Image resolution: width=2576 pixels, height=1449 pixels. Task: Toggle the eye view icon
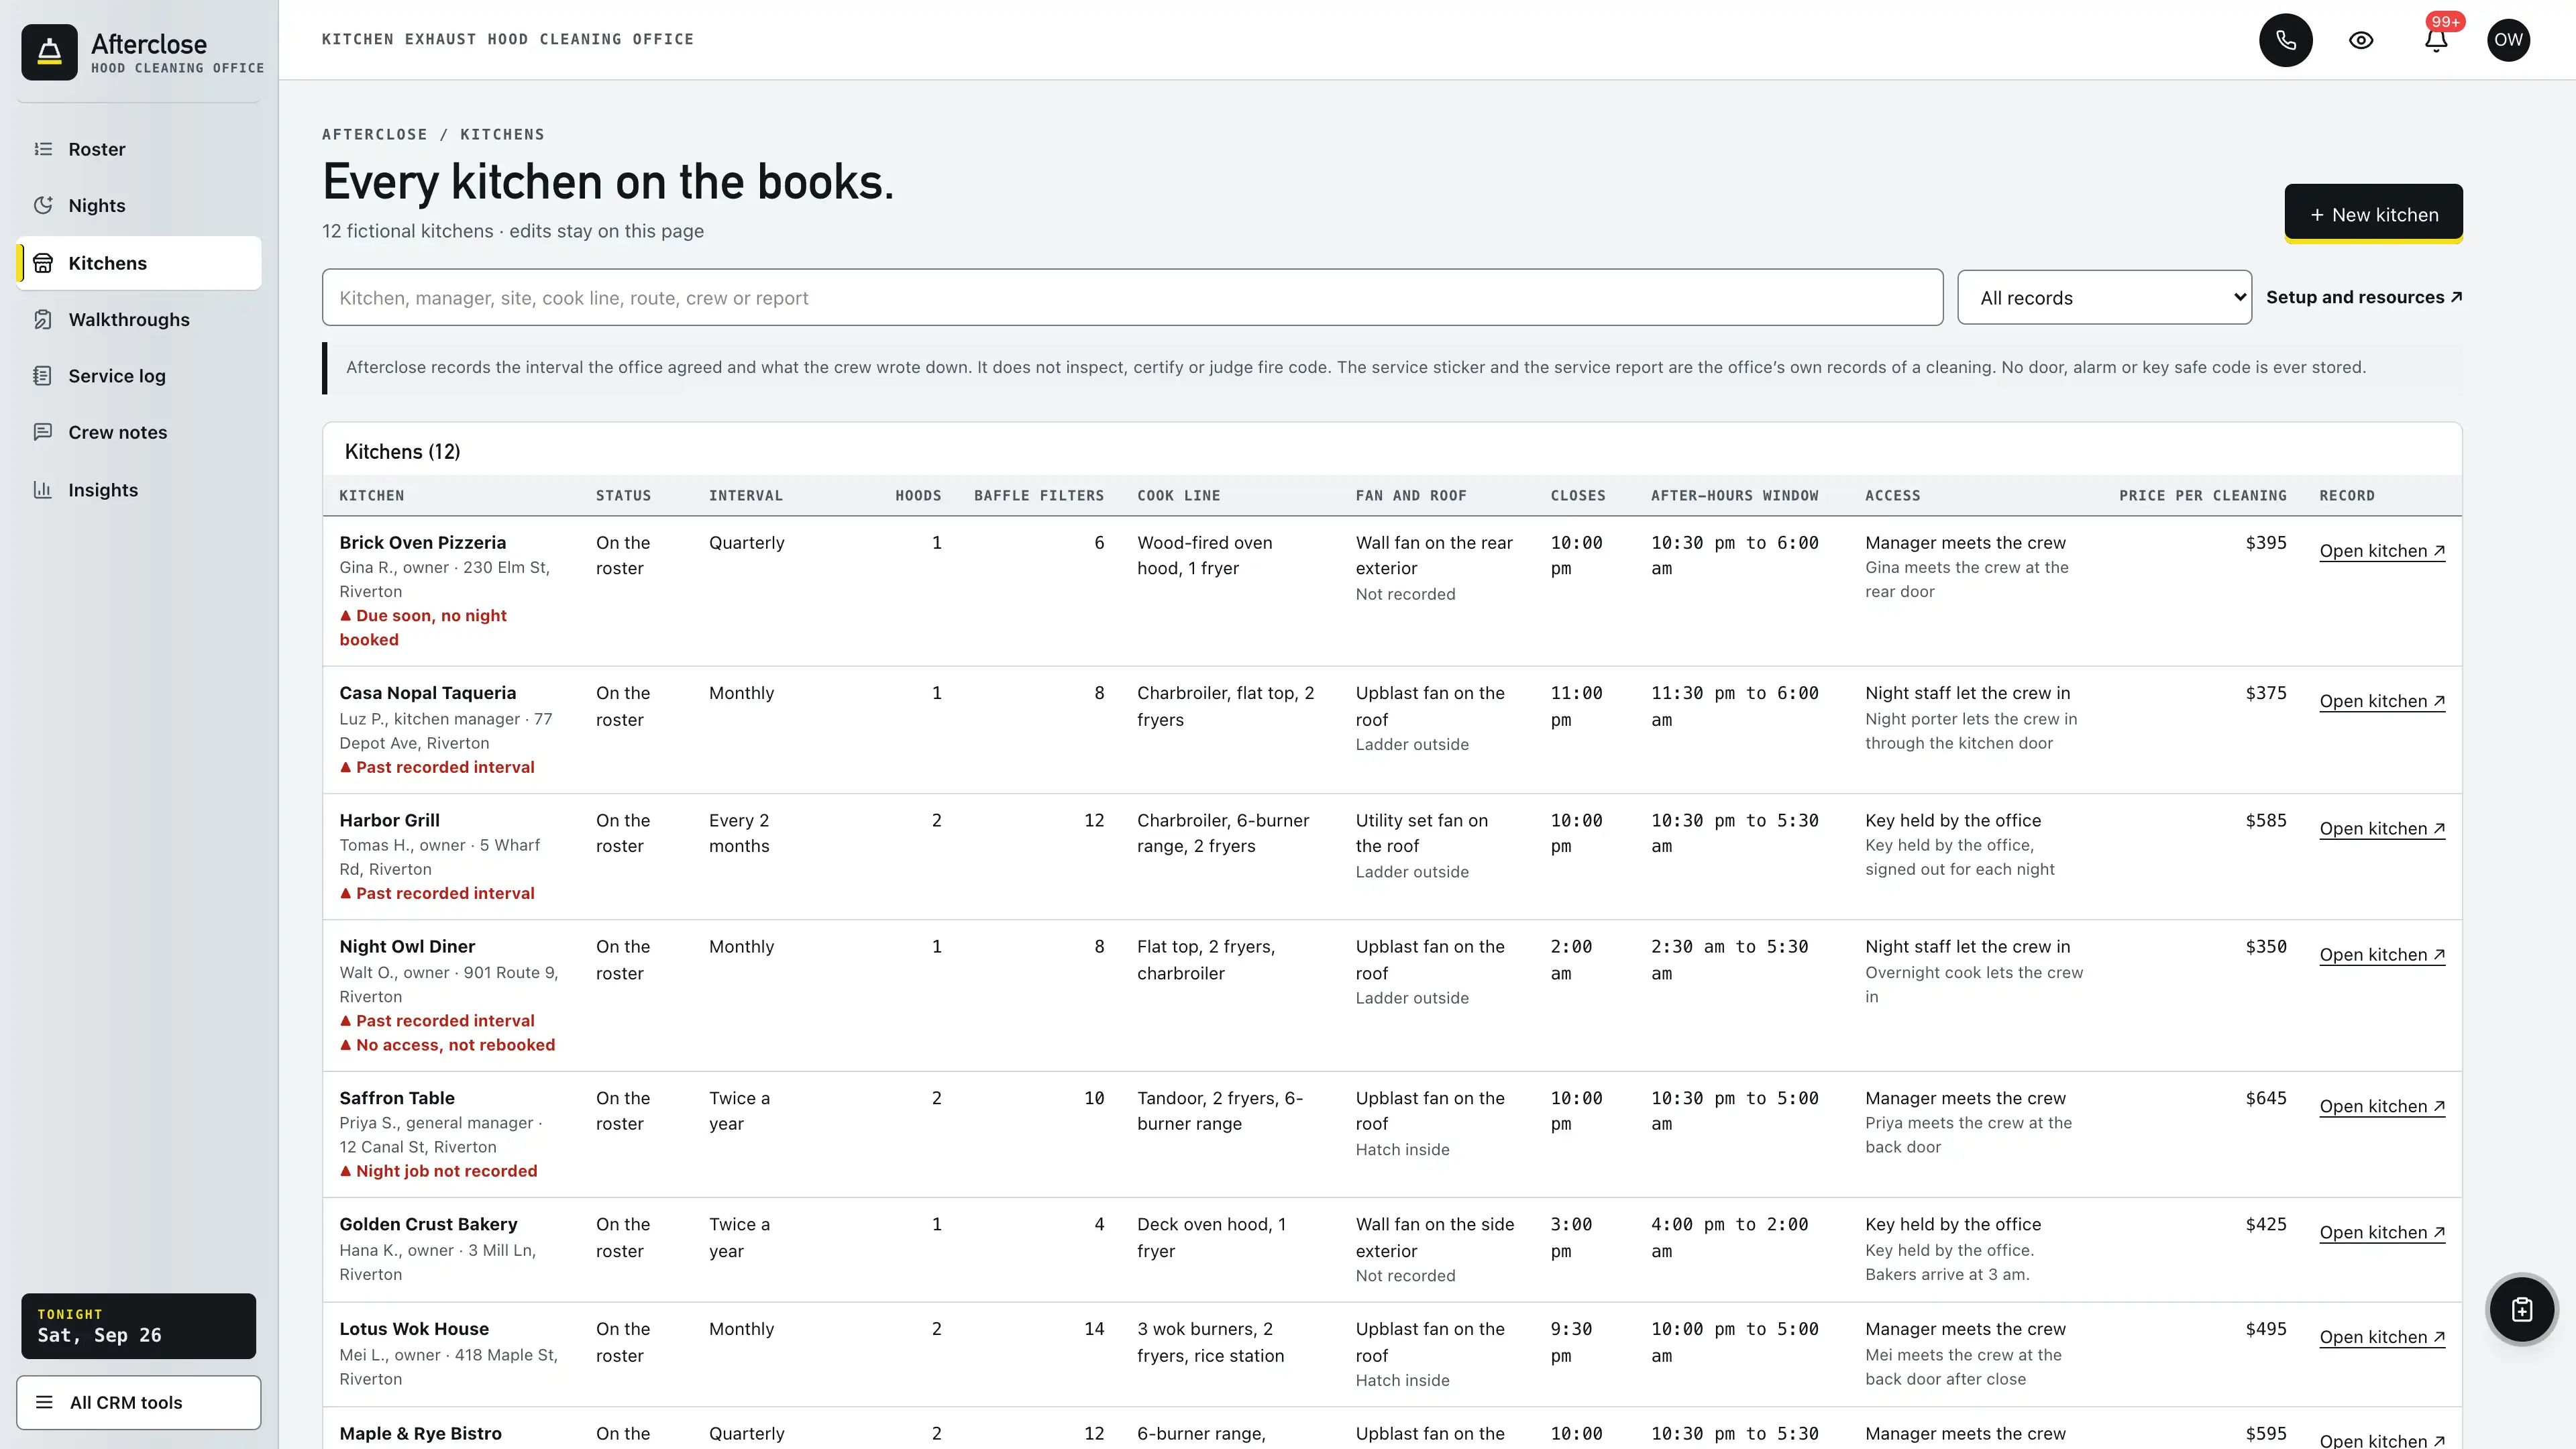pyautogui.click(x=2360, y=40)
